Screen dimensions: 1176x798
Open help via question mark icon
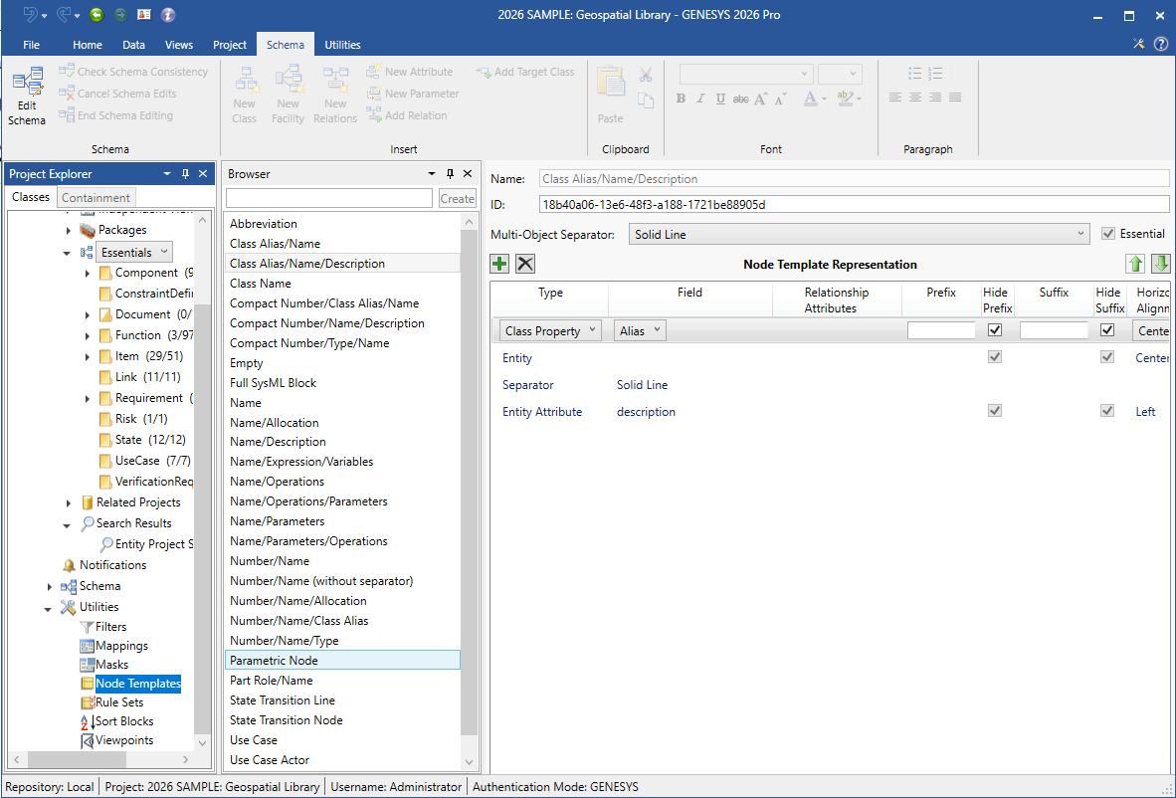coord(1160,44)
